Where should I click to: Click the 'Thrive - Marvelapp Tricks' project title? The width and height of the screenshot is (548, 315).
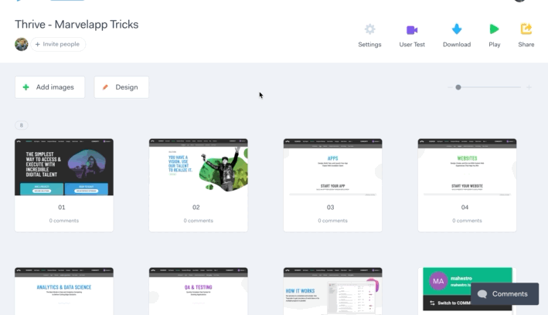(x=77, y=25)
